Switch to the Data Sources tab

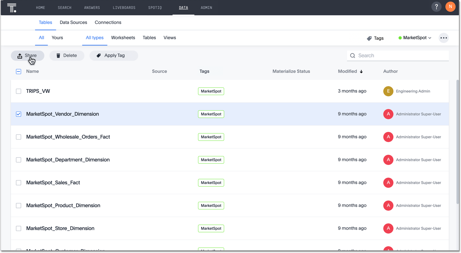[73, 23]
